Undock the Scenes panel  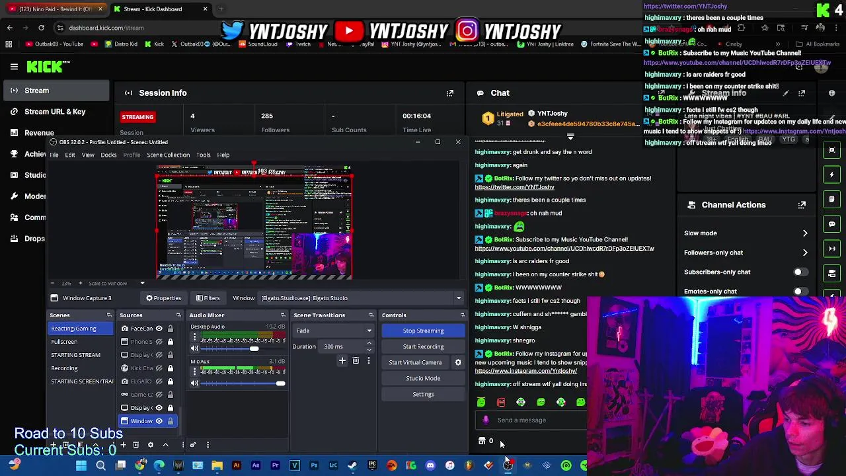click(109, 315)
